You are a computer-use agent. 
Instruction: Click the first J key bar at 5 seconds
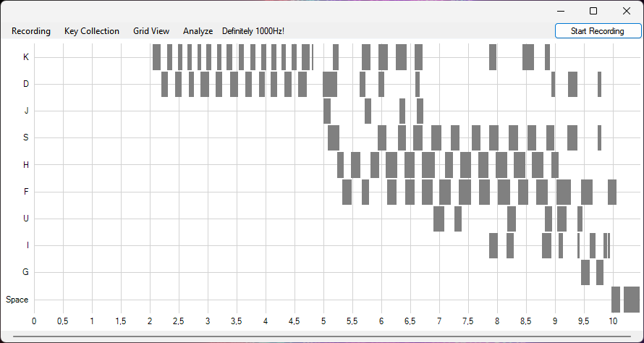coord(327,111)
